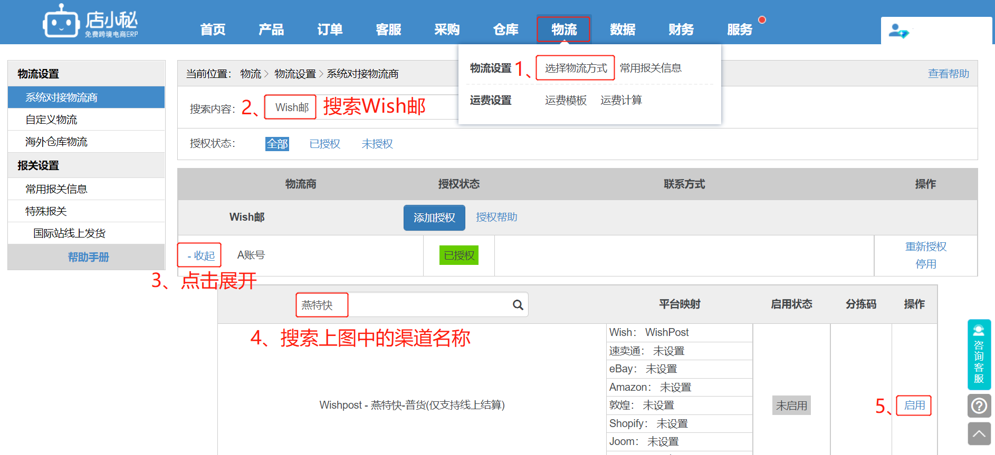The image size is (995, 455).
Task: Click the back-to-top arrow button
Action: click(x=979, y=434)
